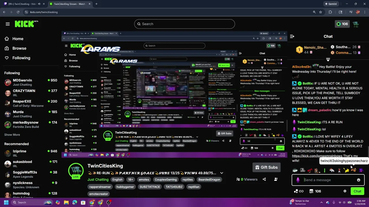Open the 106 Kicks balance button
Image resolution: width=369 pixels, height=207 pixels.
pos(342,24)
